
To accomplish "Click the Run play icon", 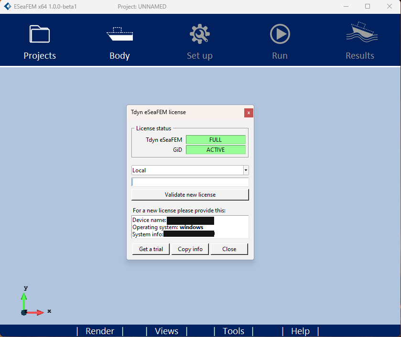I will pyautogui.click(x=280, y=34).
